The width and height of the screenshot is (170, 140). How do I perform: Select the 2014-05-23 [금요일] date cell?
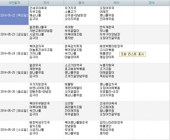pyautogui.click(x=14, y=34)
